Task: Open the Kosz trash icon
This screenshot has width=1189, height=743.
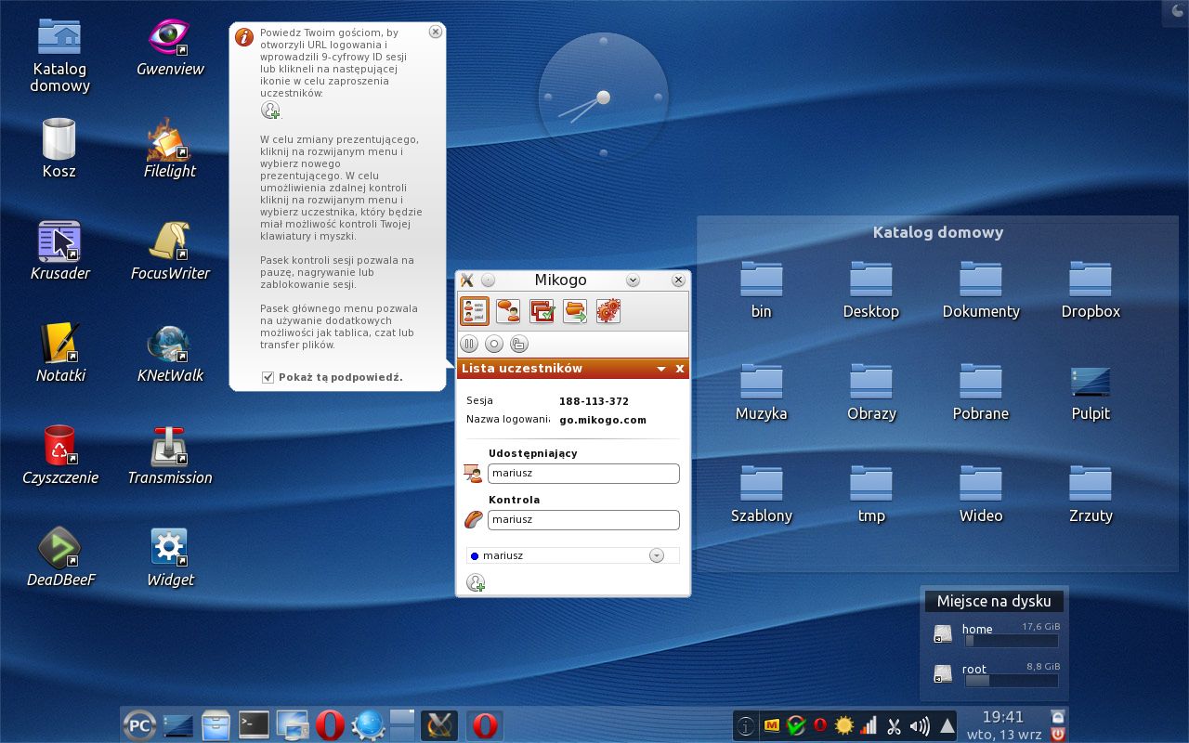Action: (x=59, y=149)
